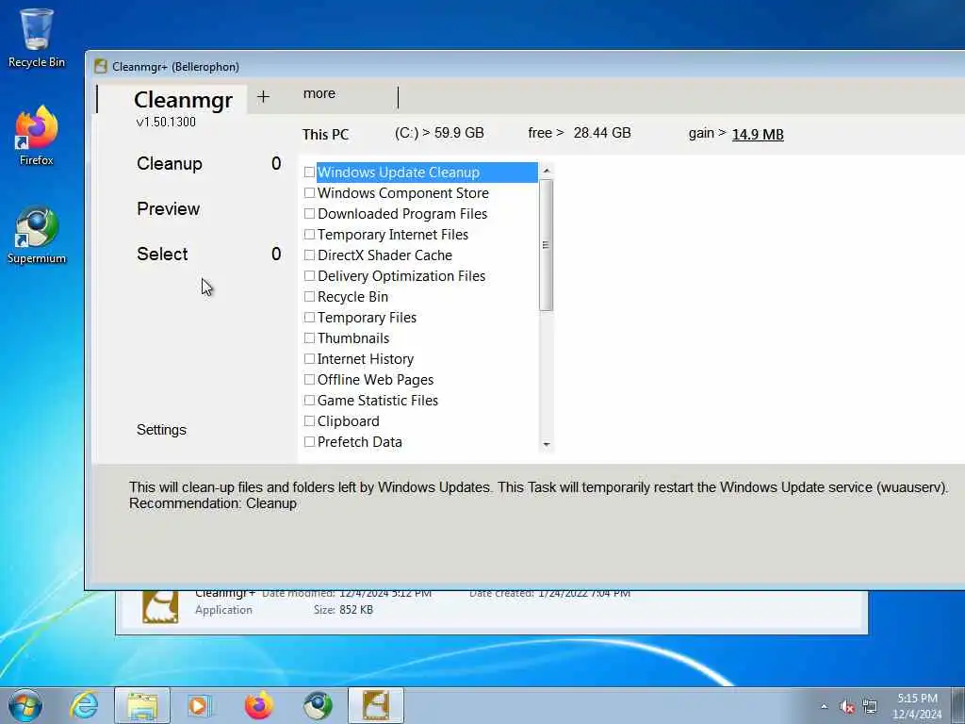965x724 pixels.
Task: Tick Delivery Optimization Files checkbox
Action: (x=309, y=276)
